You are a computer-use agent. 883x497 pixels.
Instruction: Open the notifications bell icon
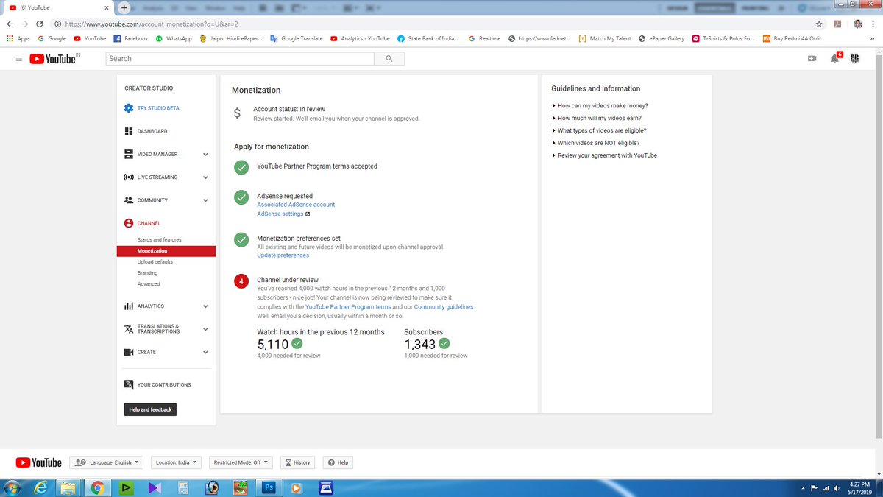point(835,58)
